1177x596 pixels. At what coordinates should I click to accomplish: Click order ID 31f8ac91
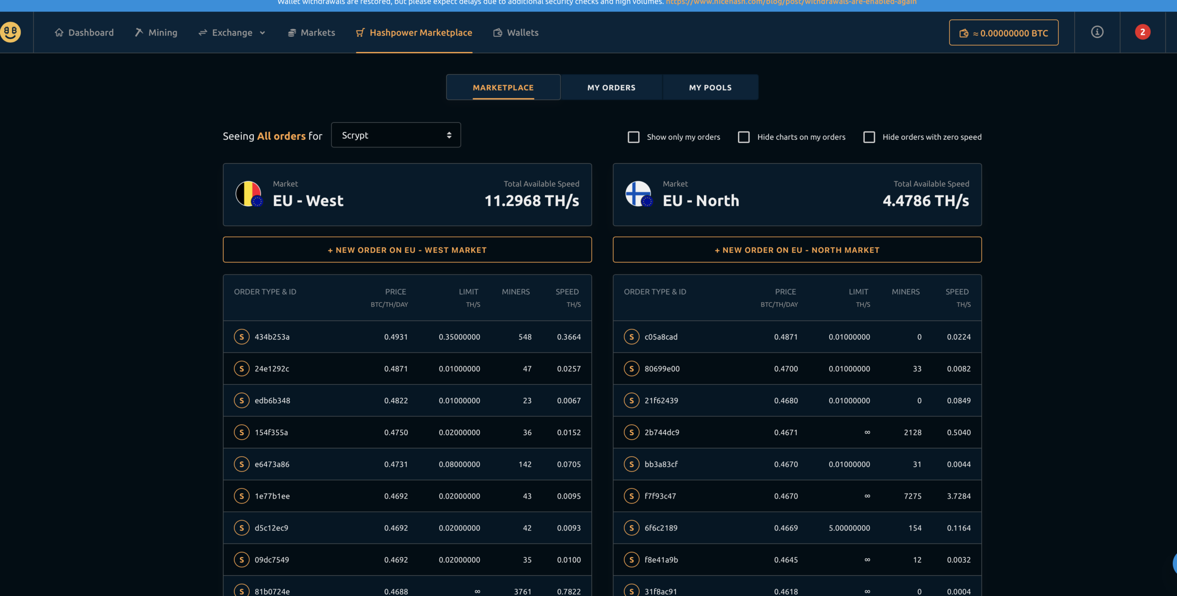[661, 591]
